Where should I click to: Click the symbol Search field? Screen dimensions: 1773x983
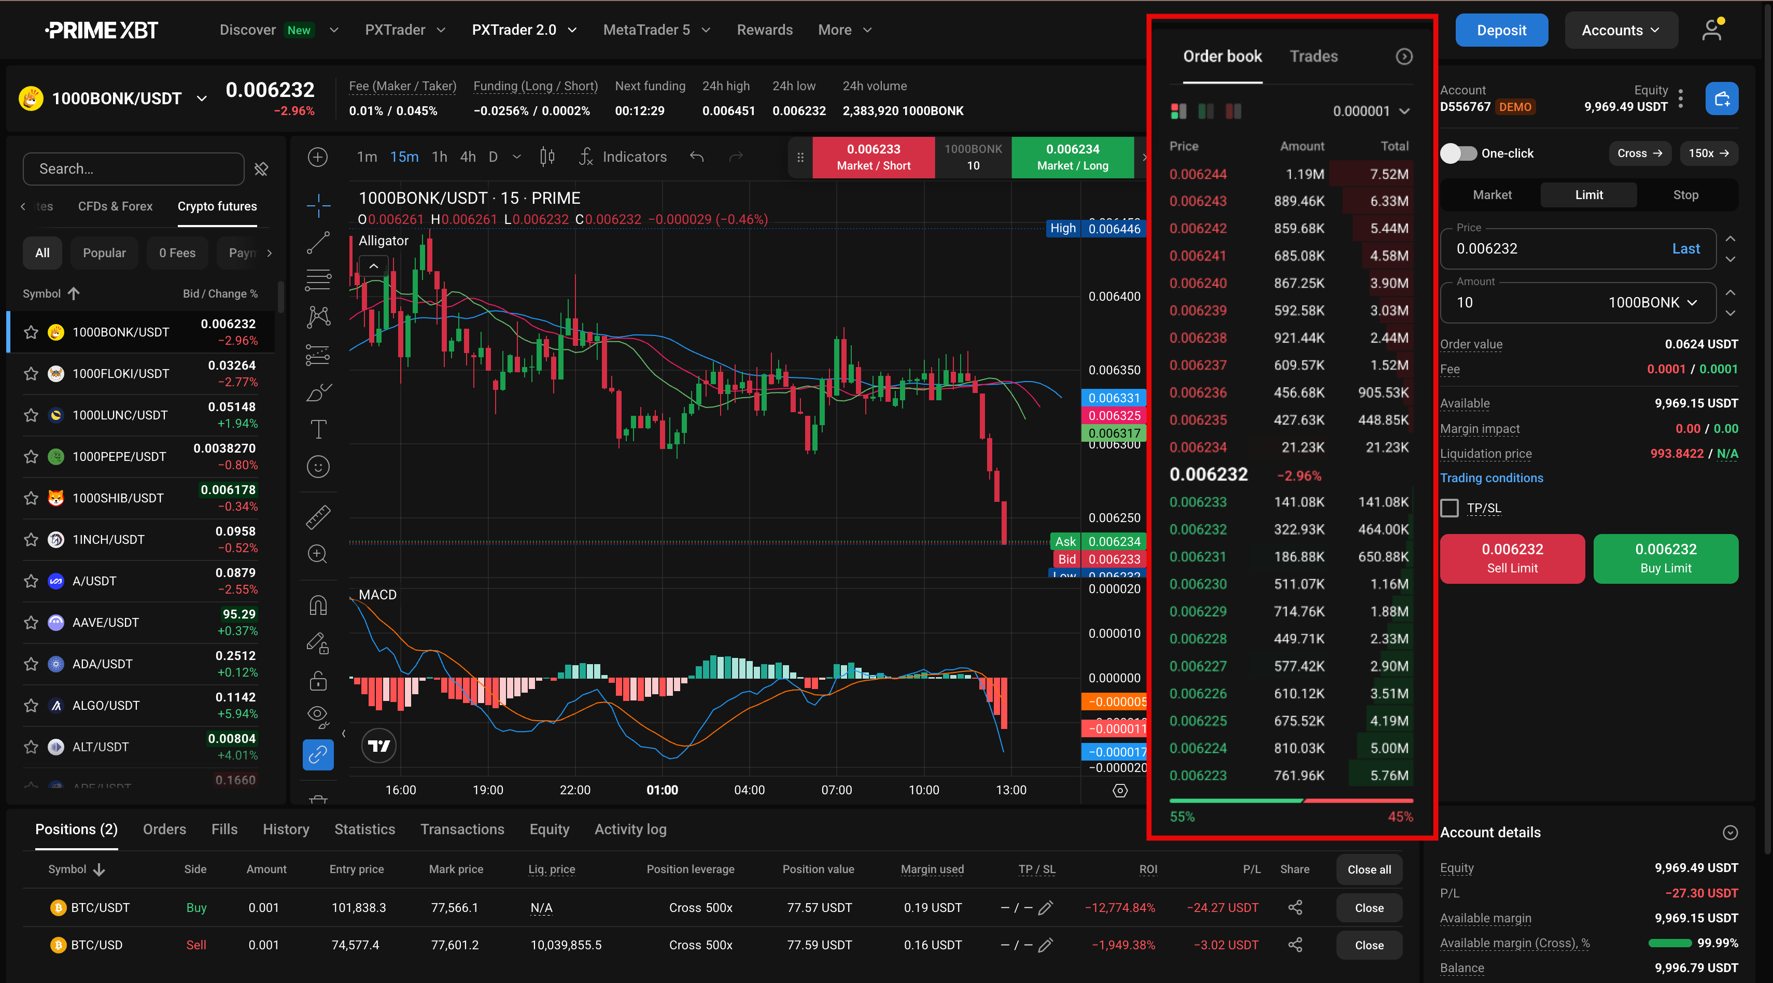pos(134,168)
